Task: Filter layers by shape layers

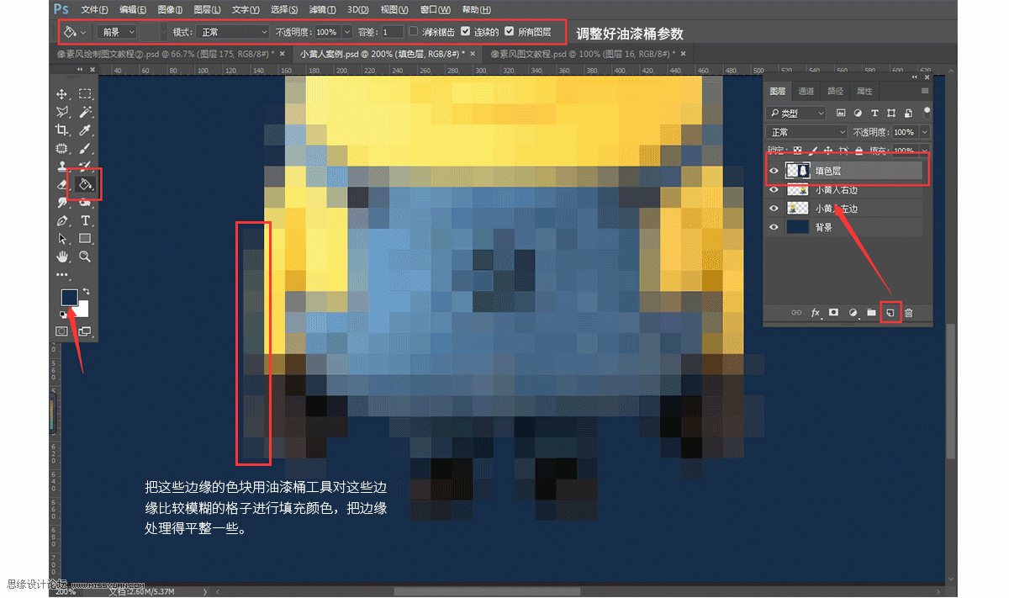Action: 891,113
